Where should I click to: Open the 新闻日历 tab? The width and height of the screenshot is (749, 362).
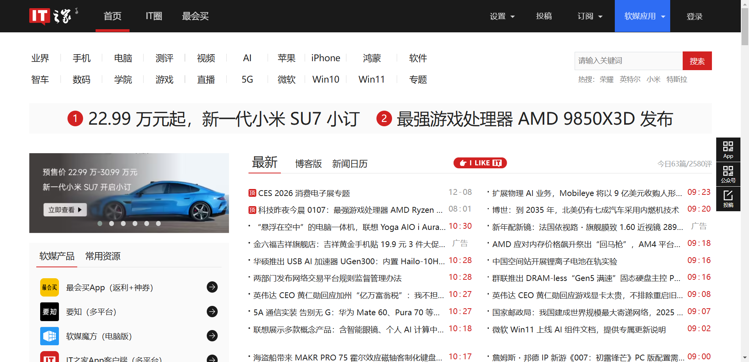(x=350, y=164)
